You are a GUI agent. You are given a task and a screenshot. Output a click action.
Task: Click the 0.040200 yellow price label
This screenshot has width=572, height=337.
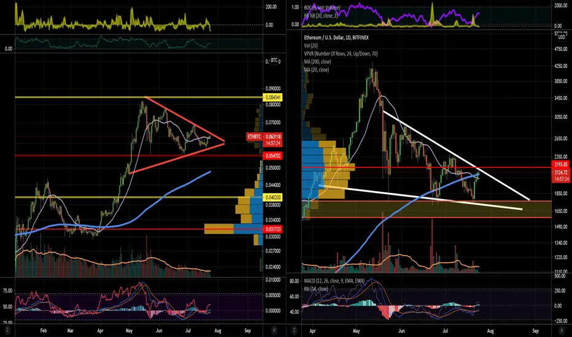[272, 197]
